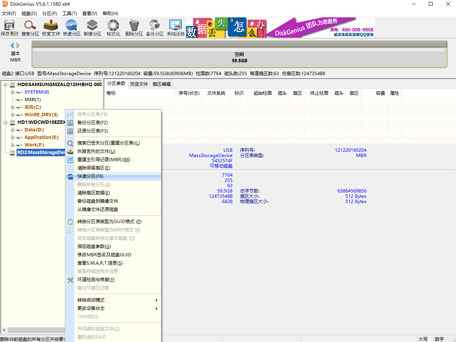Select the 新建分区 toolbar icon

click(x=92, y=28)
